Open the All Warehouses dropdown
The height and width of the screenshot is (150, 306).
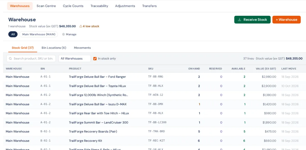[74, 58]
